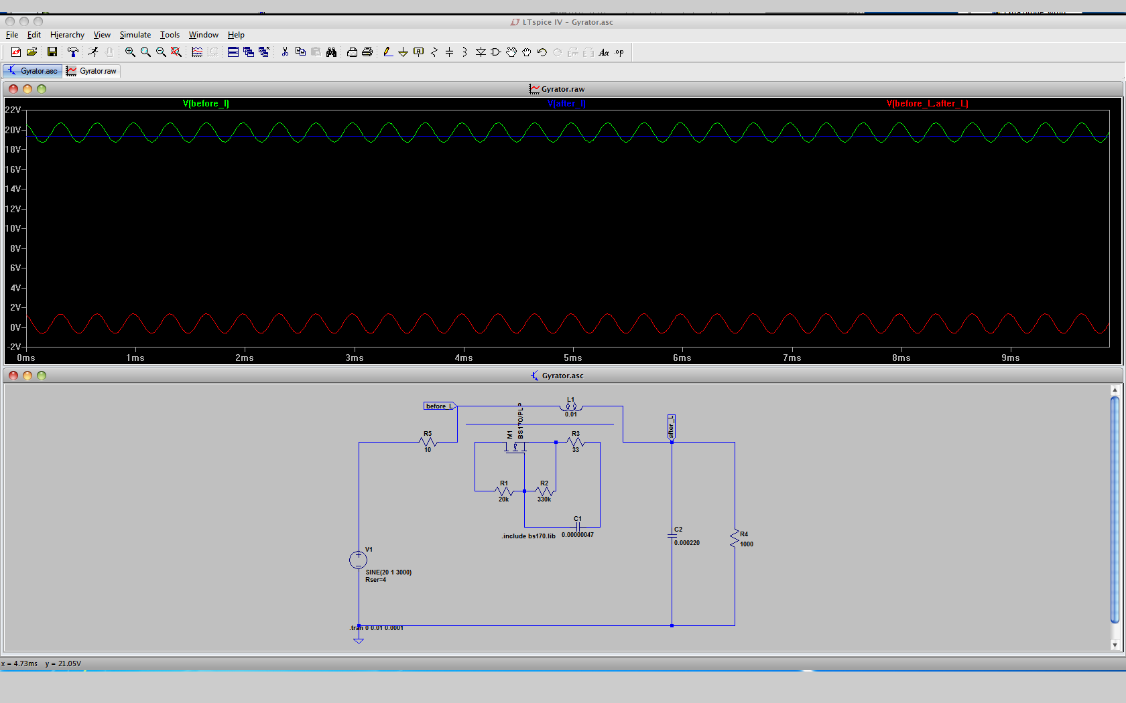Place a Capacitor component
1126x703 pixels.
coord(450,52)
